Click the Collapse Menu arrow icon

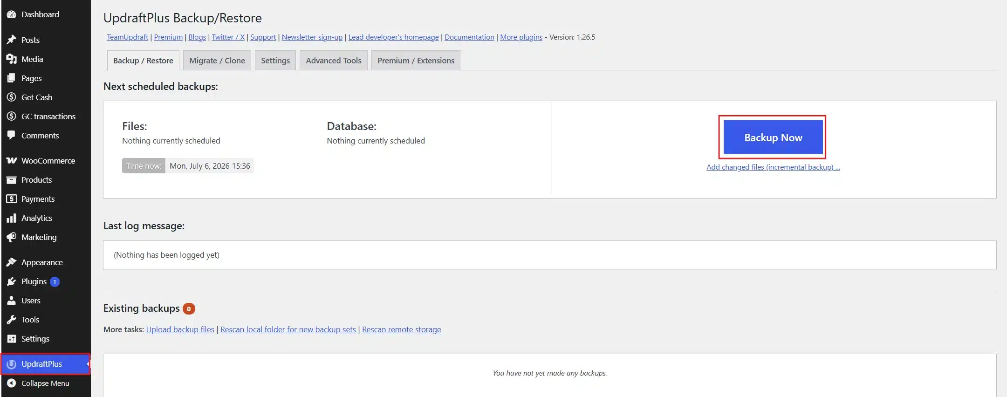pyautogui.click(x=11, y=383)
